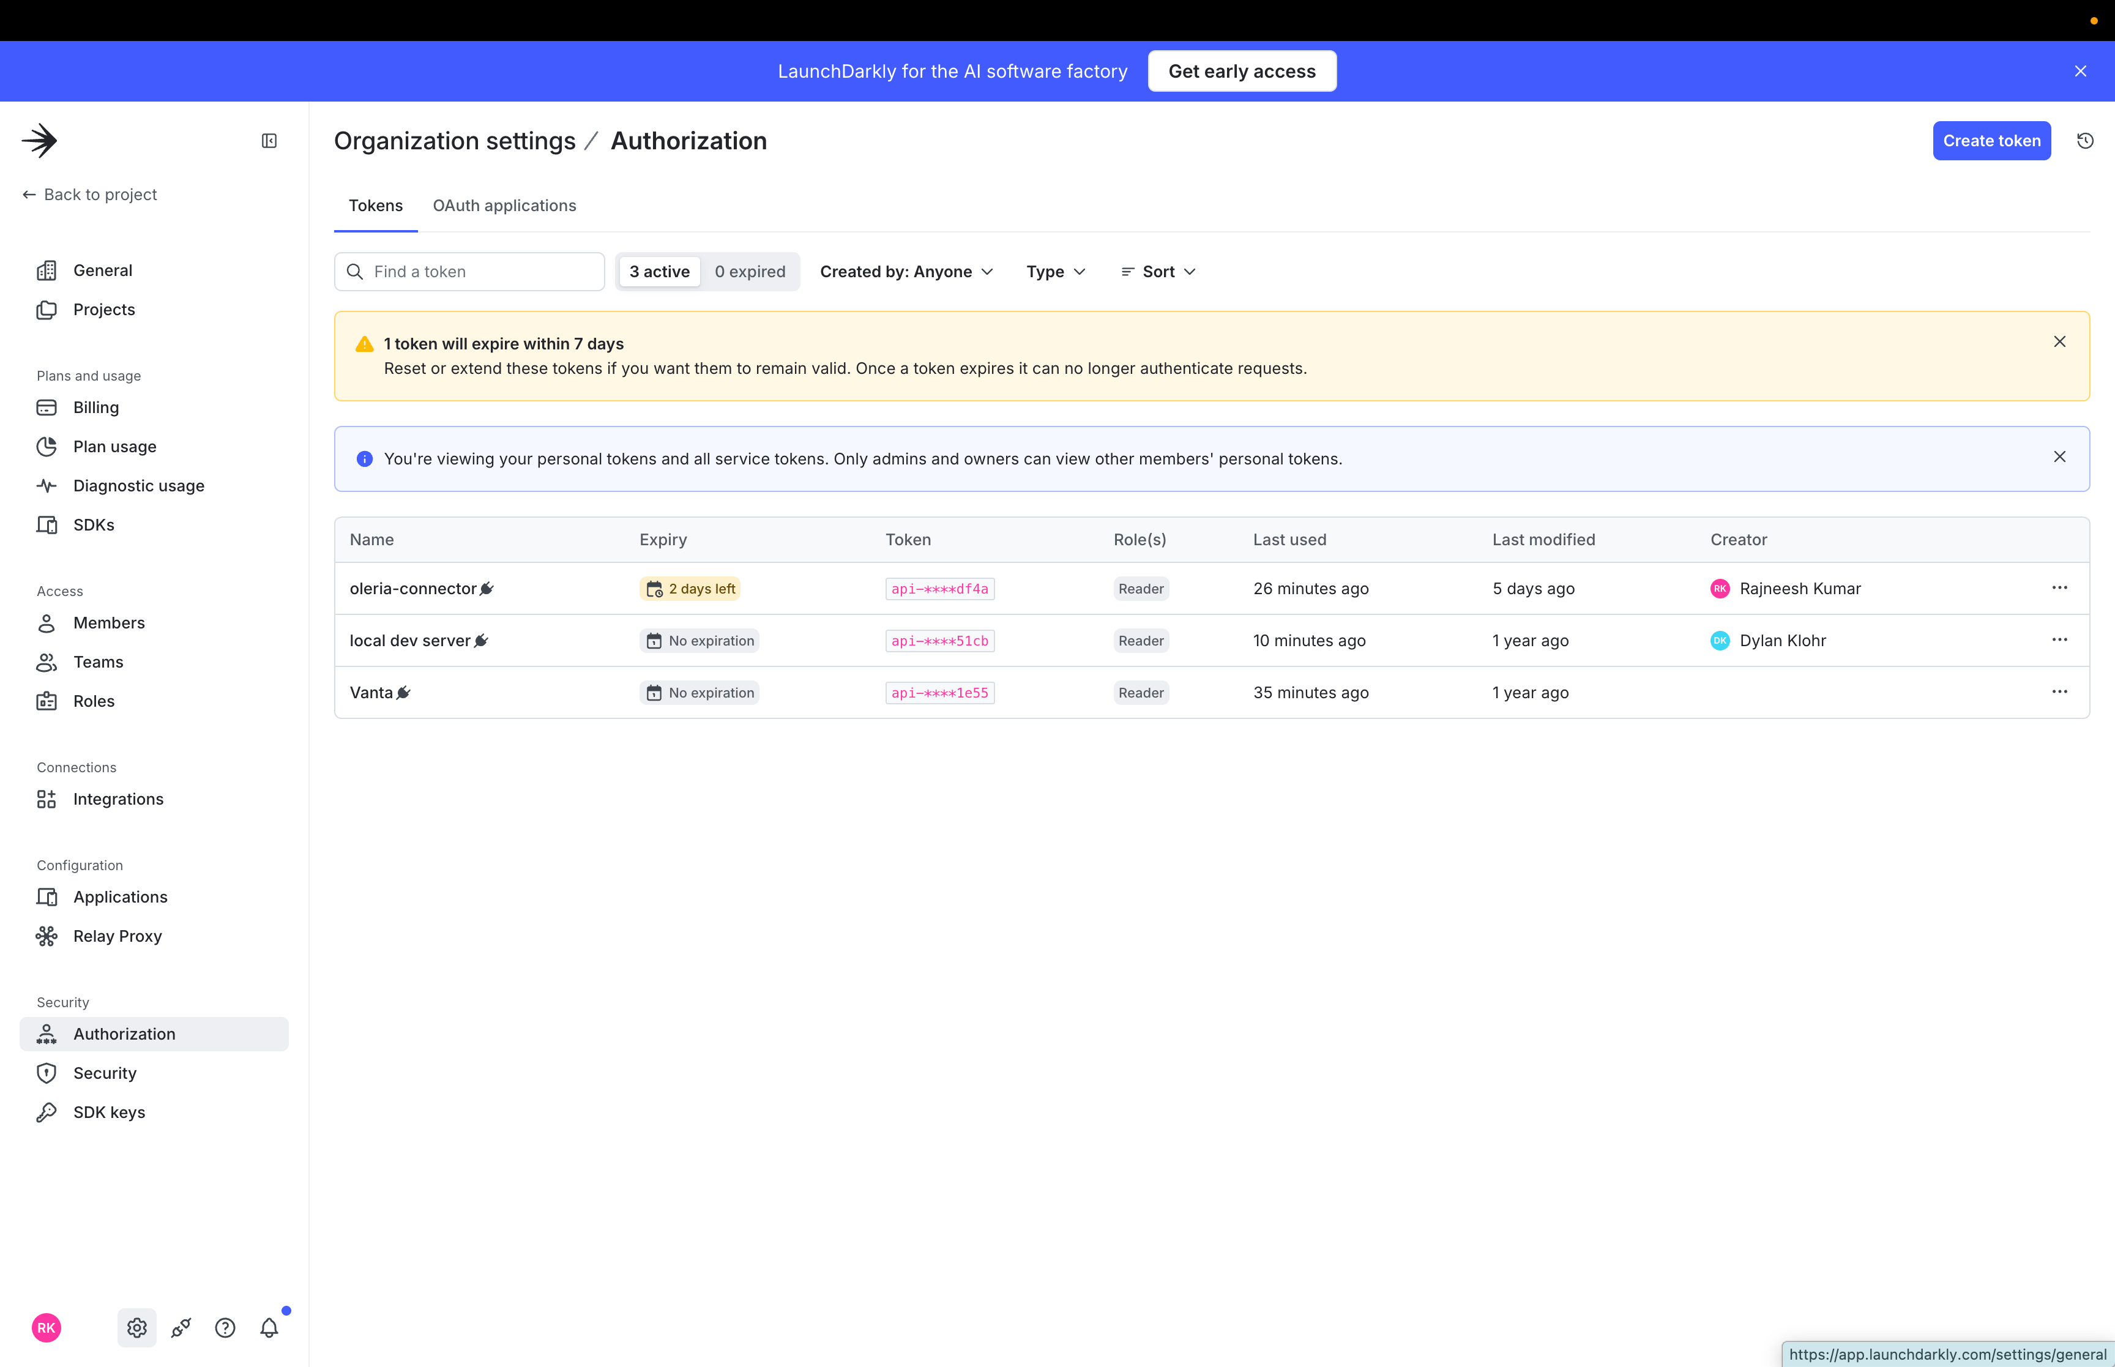
Task: Select Authorization in sidebar
Action: (x=154, y=1034)
